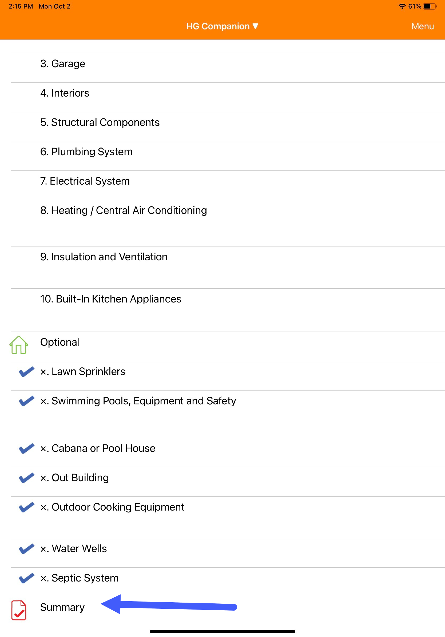Click the Wi-Fi icon in the status bar
This screenshot has height=637, width=445.
(x=402, y=6)
